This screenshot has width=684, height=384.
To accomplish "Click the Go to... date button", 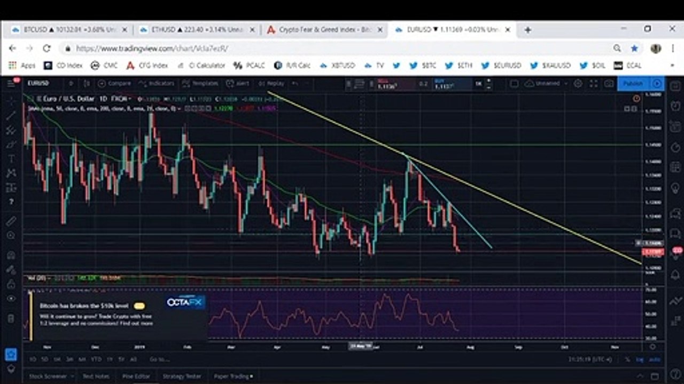I will (159, 359).
